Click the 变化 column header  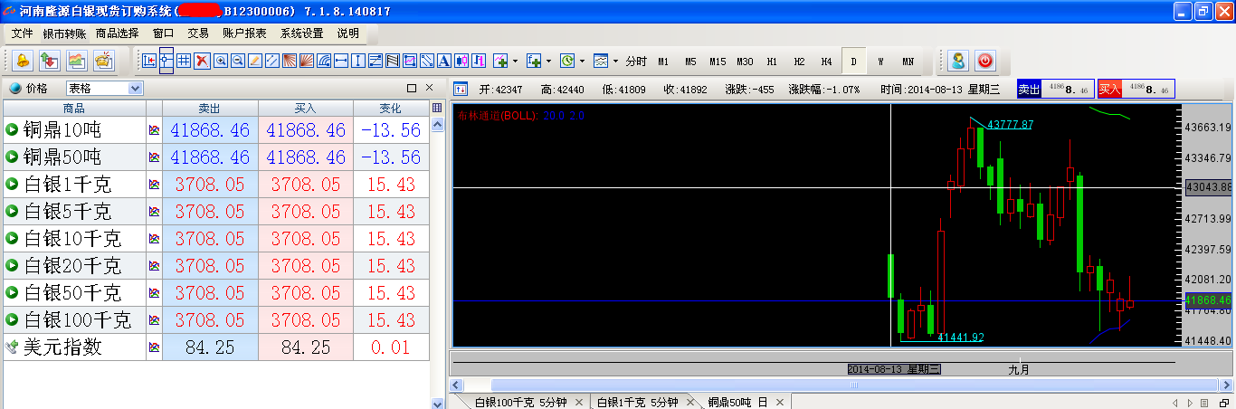point(391,109)
